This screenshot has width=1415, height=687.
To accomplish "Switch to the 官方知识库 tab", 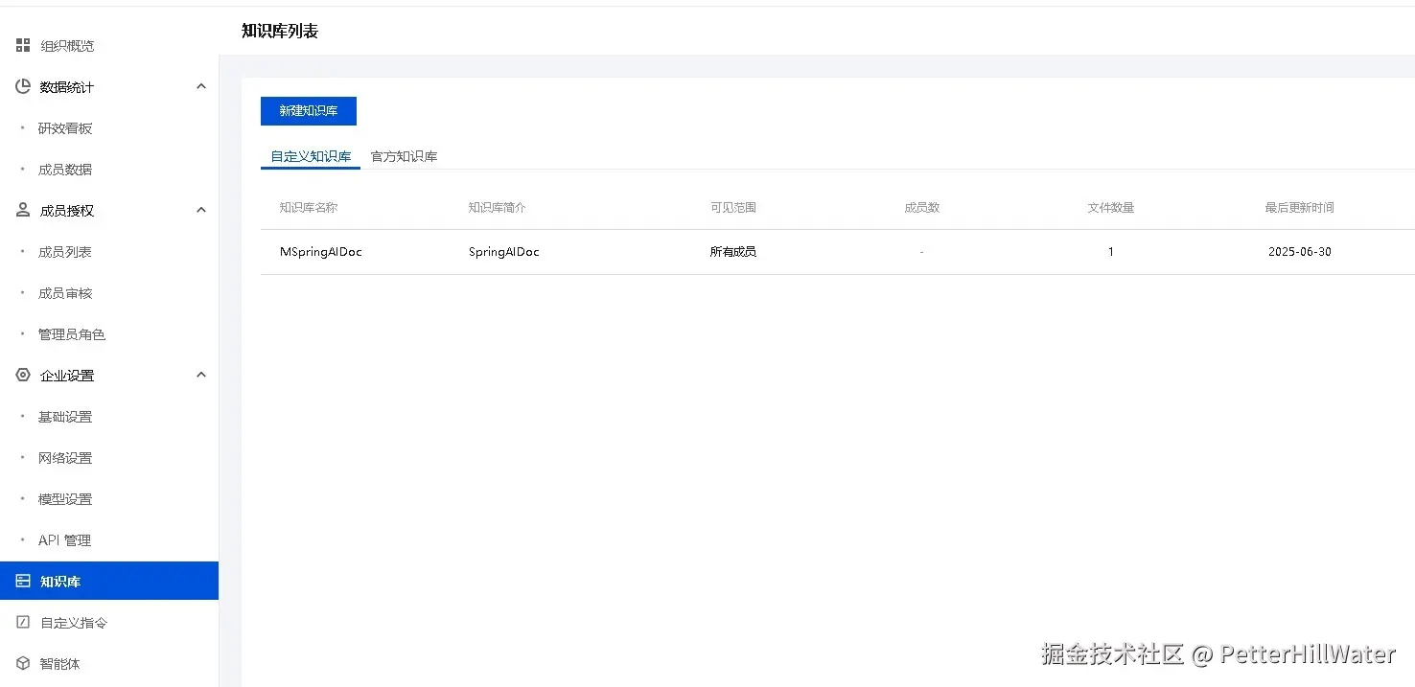I will point(404,156).
